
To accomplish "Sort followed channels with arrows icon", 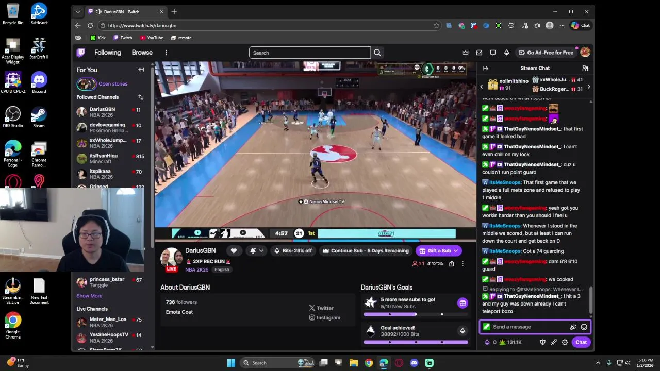I will click(x=141, y=97).
